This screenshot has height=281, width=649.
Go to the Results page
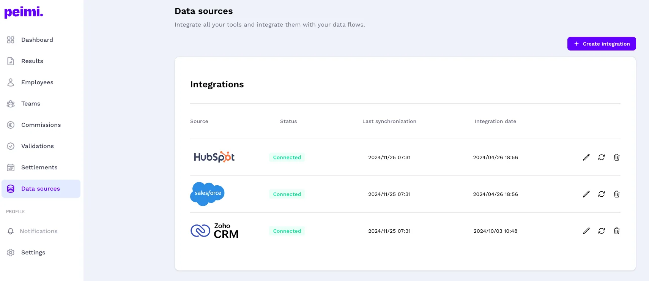click(41, 61)
